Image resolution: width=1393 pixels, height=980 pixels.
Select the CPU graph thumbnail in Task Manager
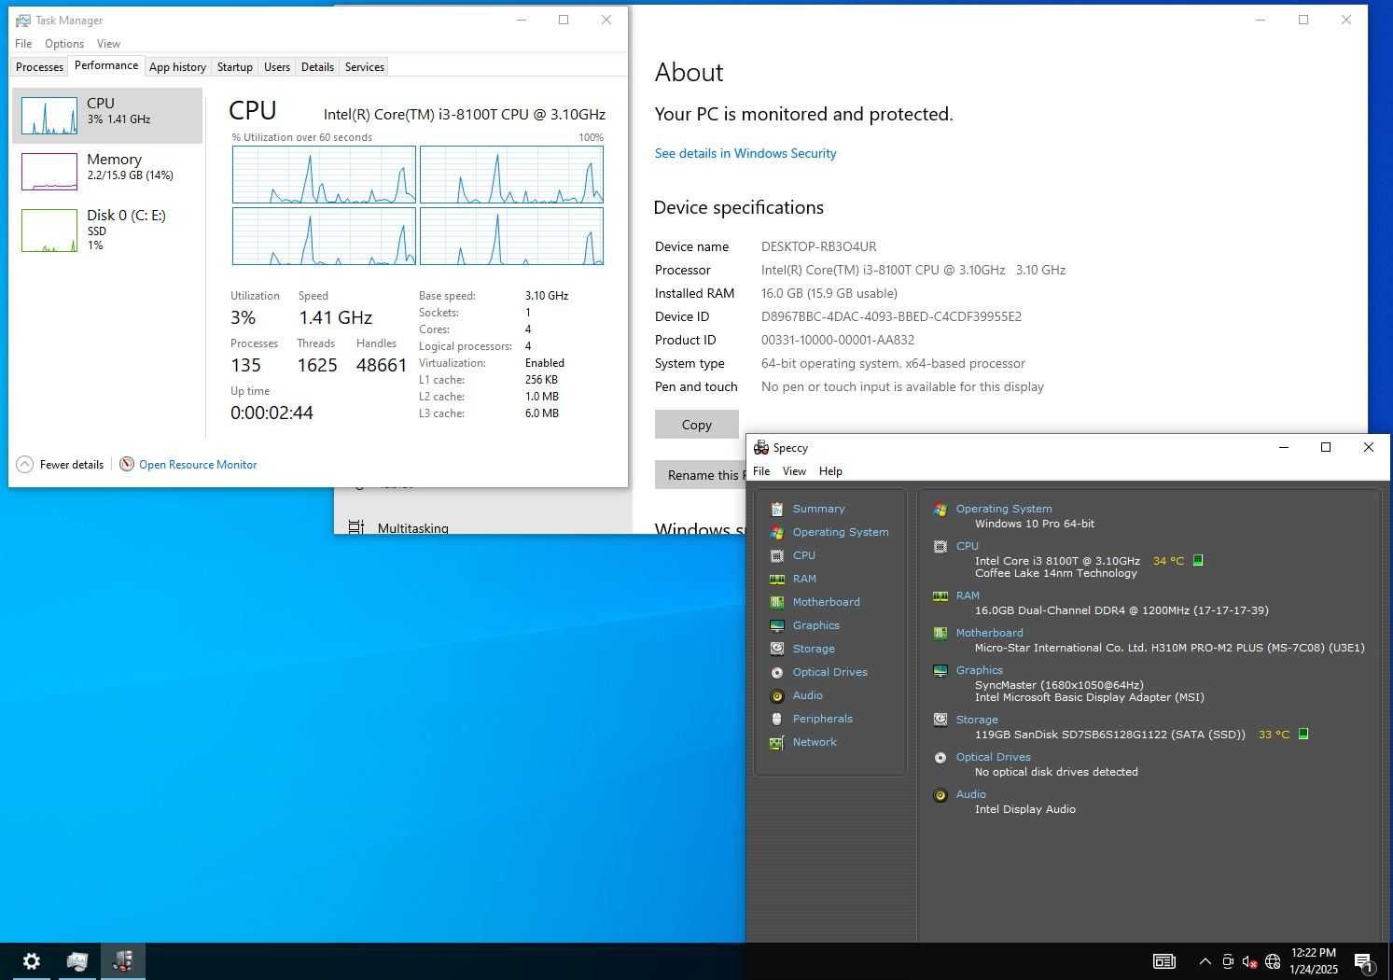49,116
